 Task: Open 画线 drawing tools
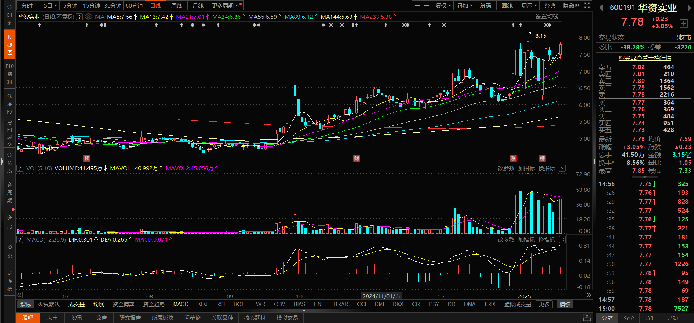[x=507, y=5]
